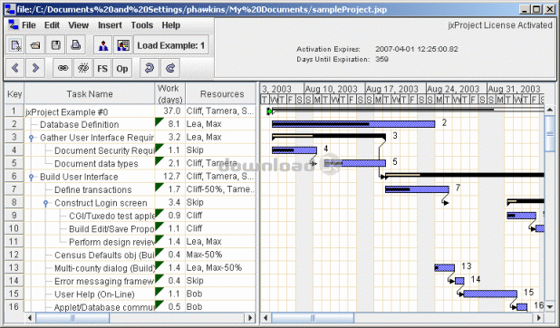Image resolution: width=560 pixels, height=328 pixels.
Task: Click the Load Example: 1 button
Action: point(171,45)
